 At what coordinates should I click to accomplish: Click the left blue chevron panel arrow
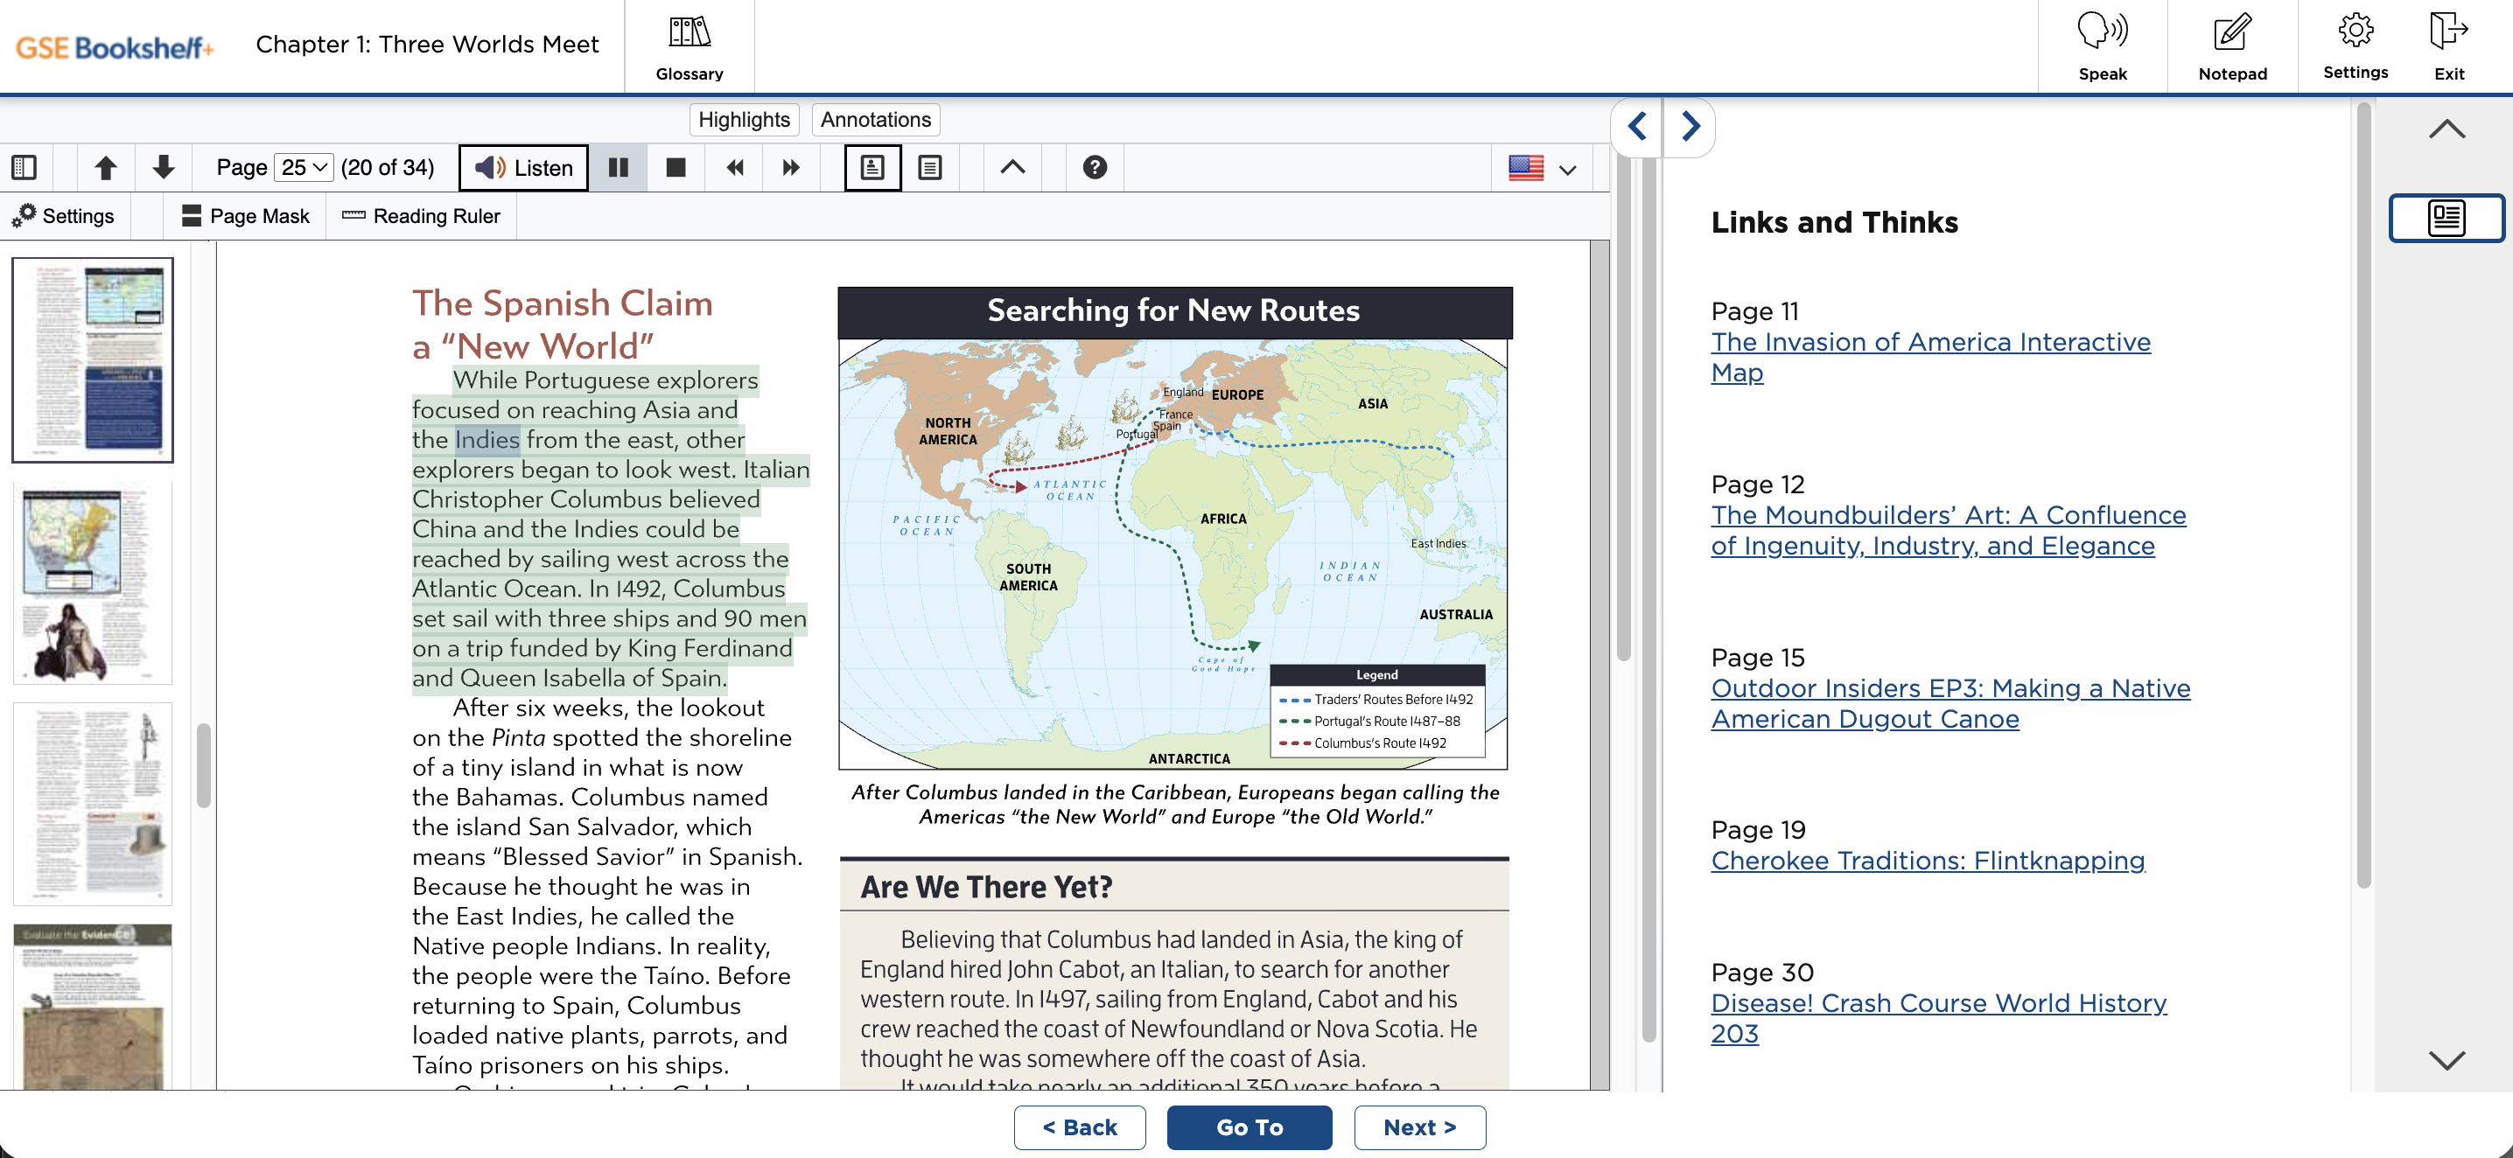point(1637,126)
